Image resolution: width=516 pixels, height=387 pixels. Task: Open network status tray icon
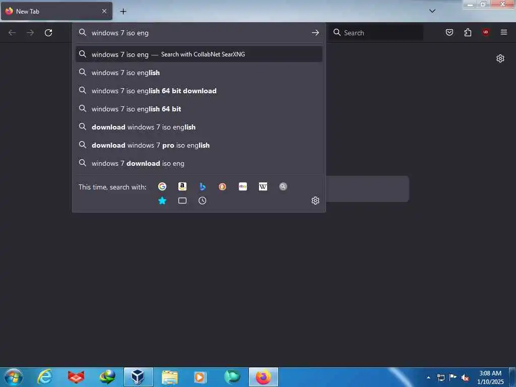pyautogui.click(x=440, y=377)
